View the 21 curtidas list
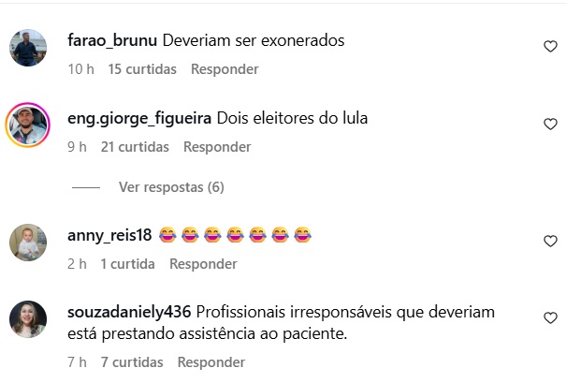The height and width of the screenshot is (383, 581). (x=135, y=147)
